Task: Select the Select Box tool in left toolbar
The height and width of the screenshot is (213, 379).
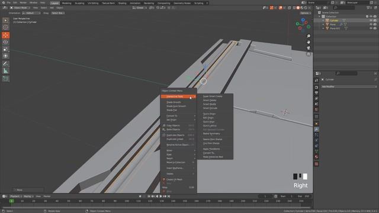Action: [5, 21]
